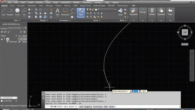Switch to the Performance ribbon tab

click(122, 5)
